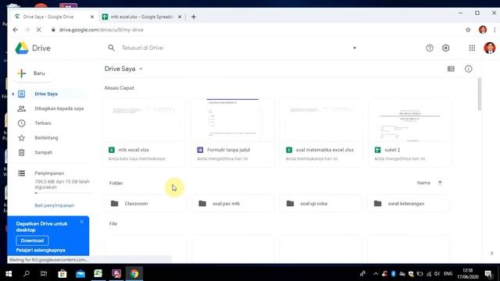This screenshot has width=500, height=281.
Task: Open soal matematika excel.xlsx file
Action: click(x=321, y=132)
